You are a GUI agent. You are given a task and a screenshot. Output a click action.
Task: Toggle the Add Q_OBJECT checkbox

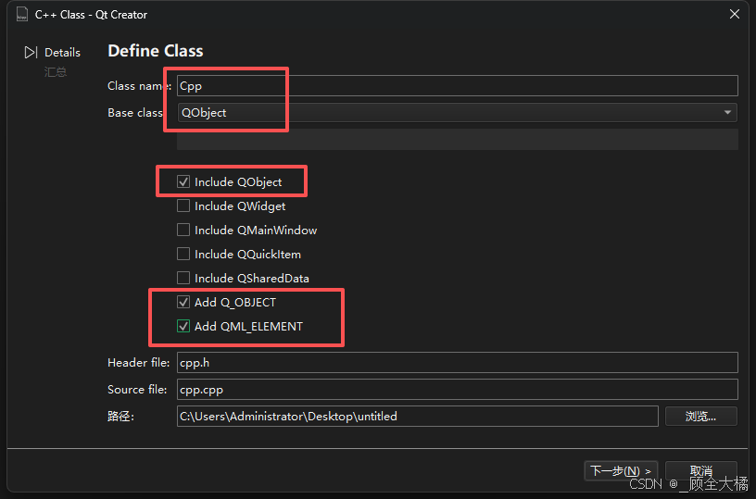tap(183, 302)
